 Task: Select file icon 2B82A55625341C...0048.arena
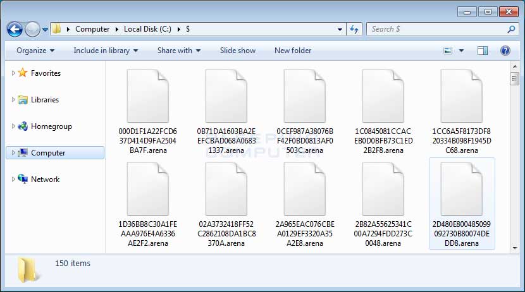click(x=383, y=189)
